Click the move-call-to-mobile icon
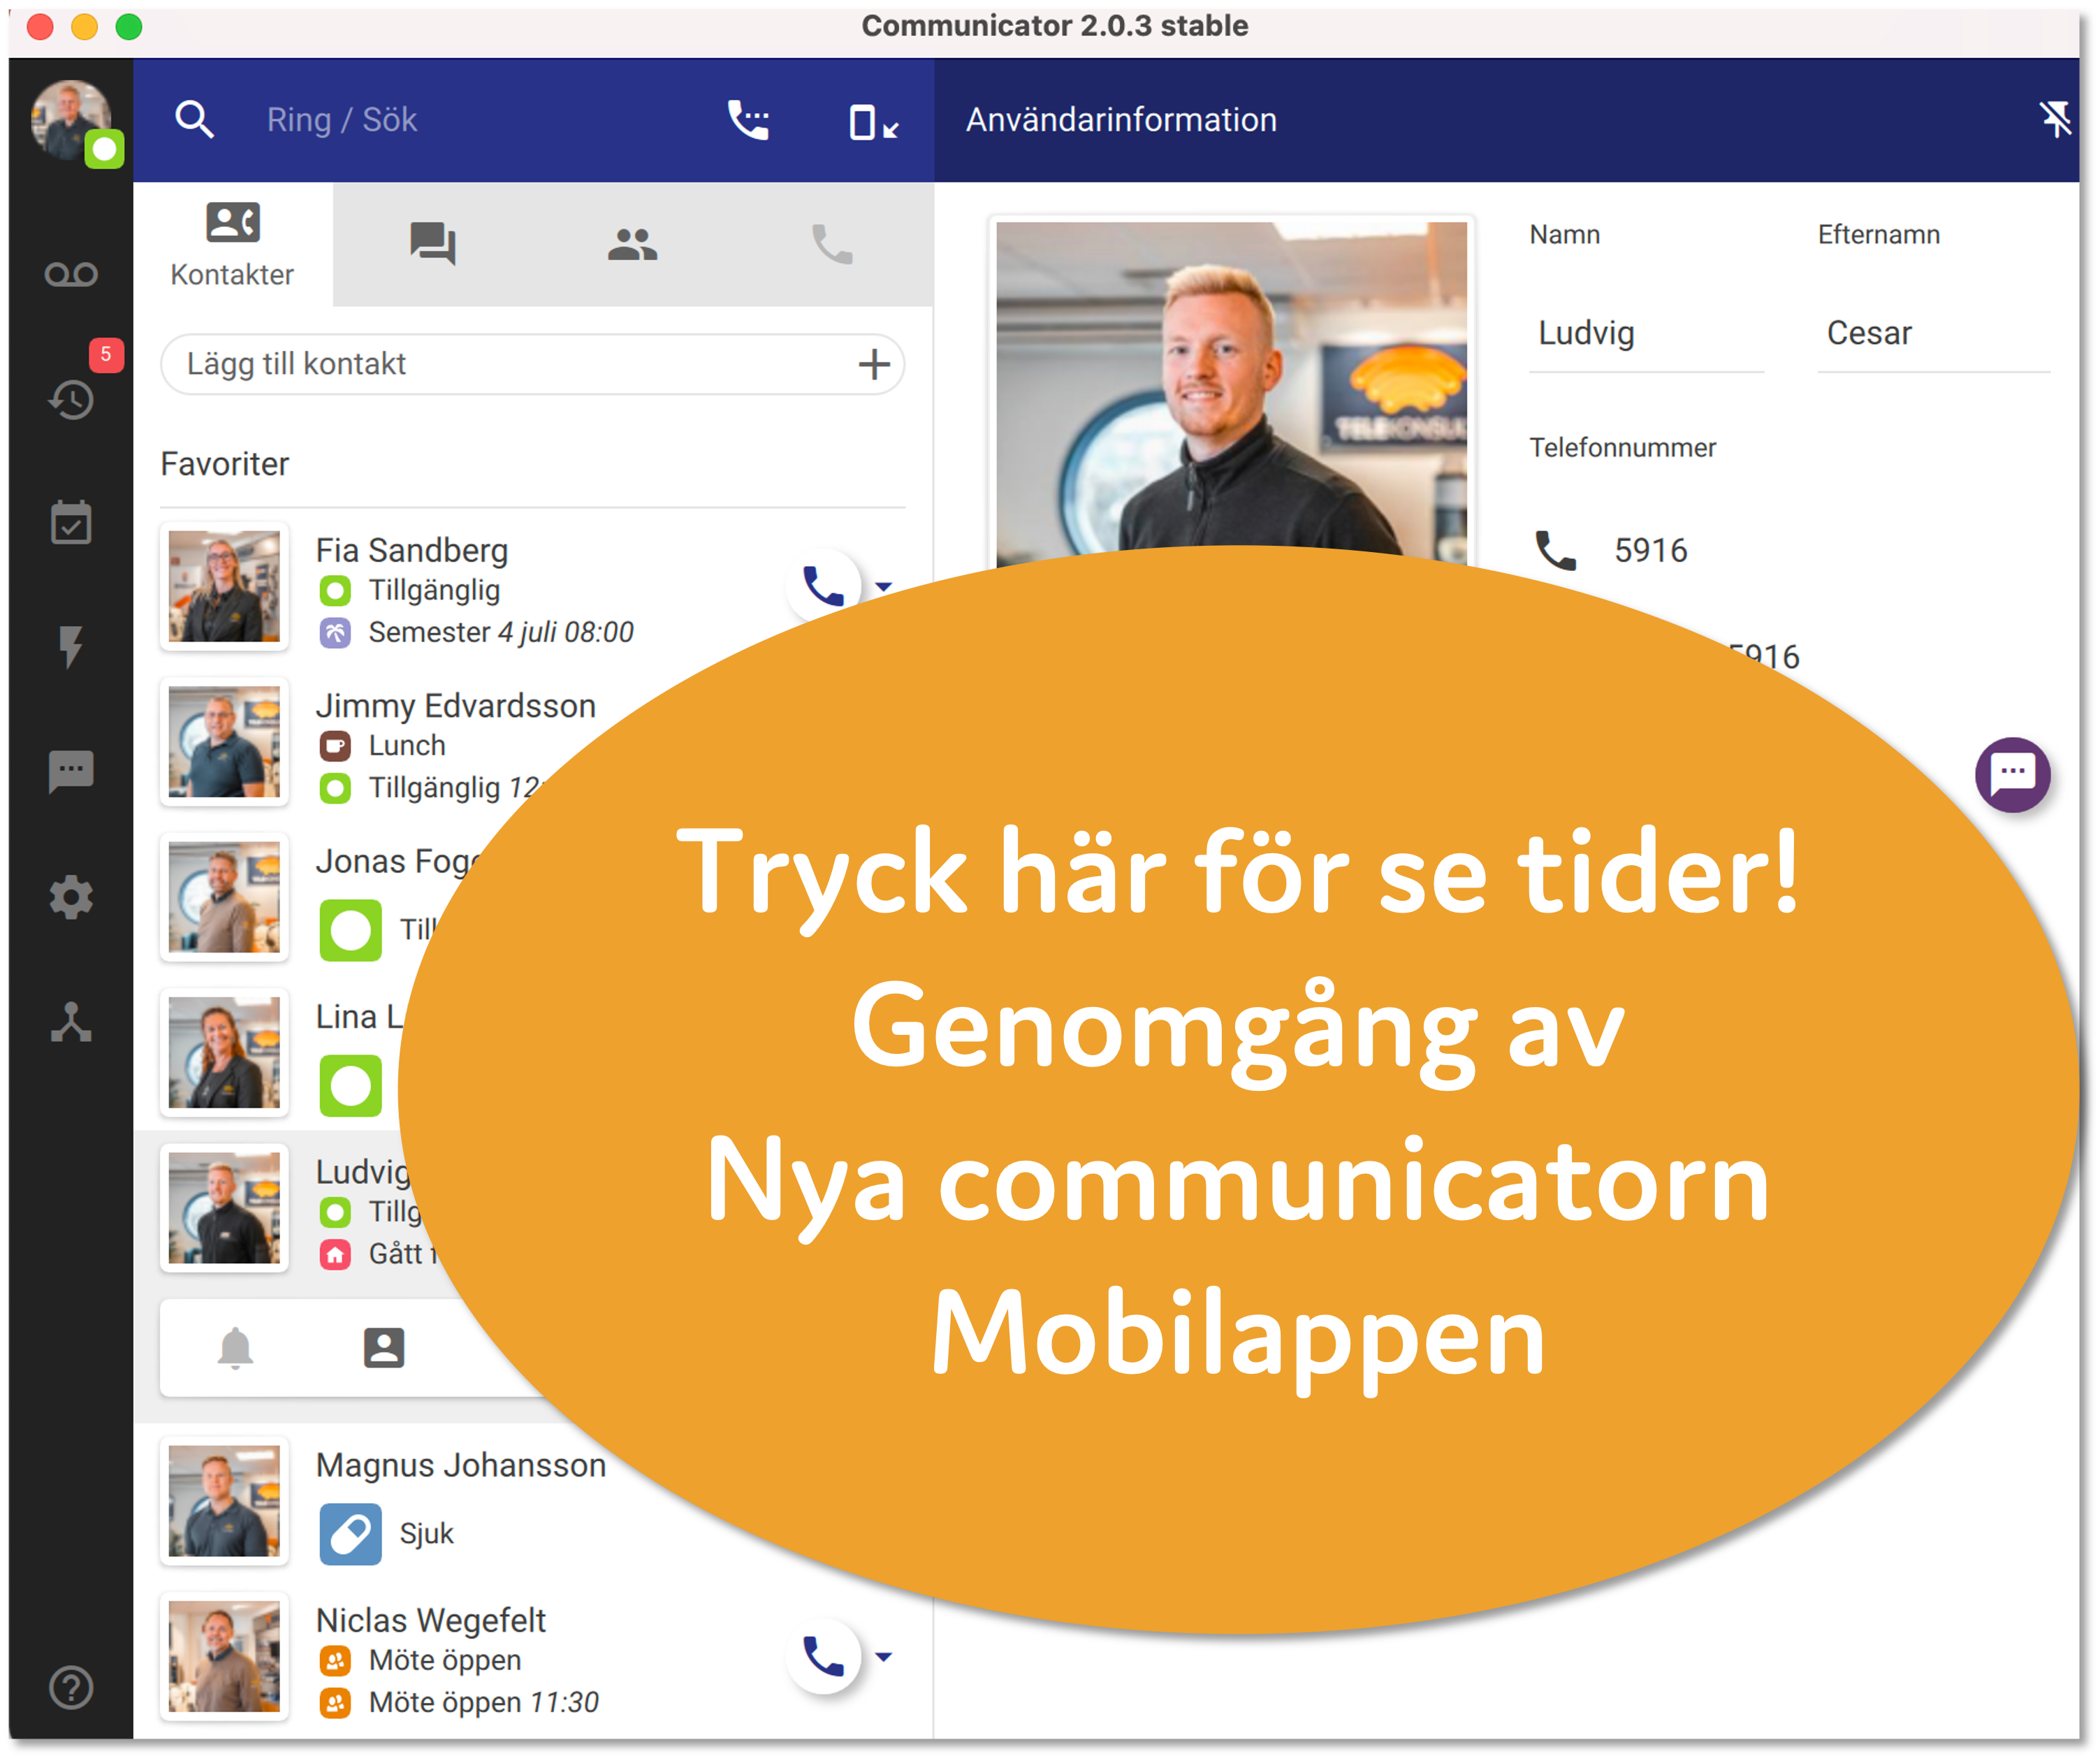Screen dimensions: 2100x1761 coord(874,122)
